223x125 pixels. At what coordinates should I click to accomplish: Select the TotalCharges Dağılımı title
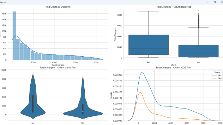pos(58,7)
